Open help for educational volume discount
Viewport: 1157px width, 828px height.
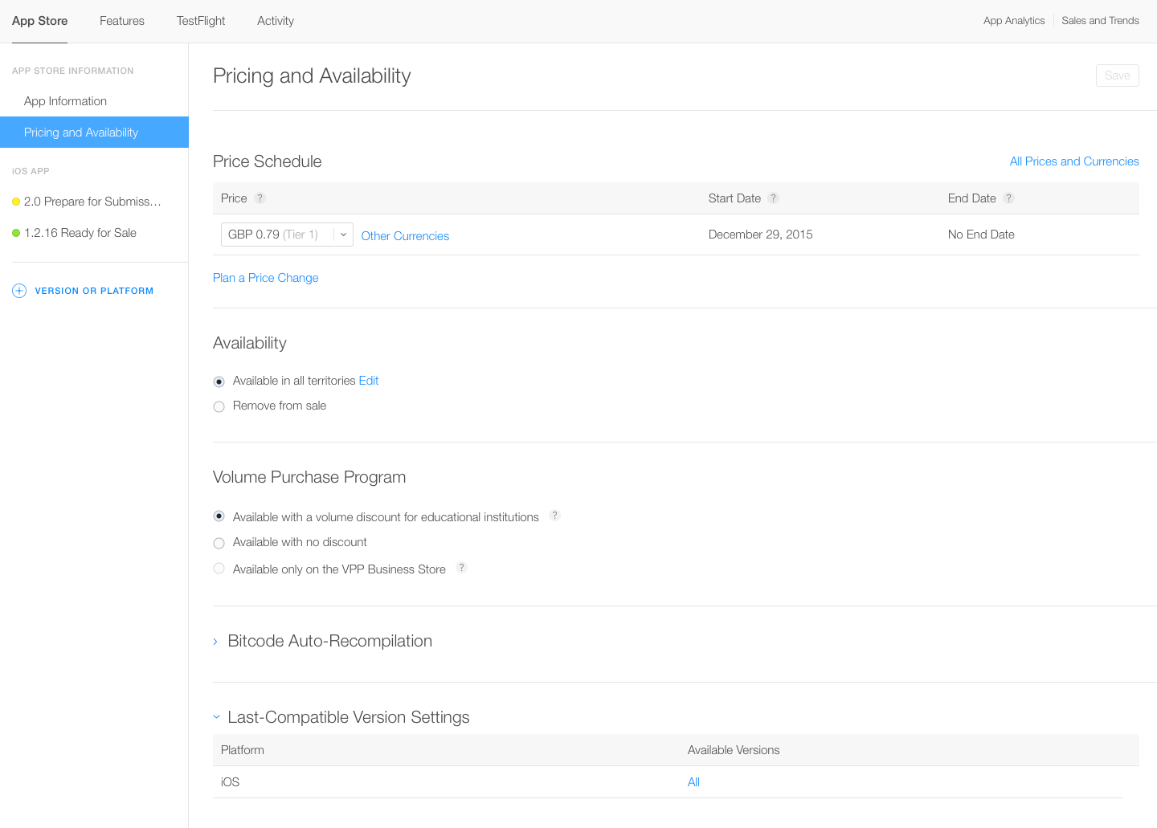(554, 516)
